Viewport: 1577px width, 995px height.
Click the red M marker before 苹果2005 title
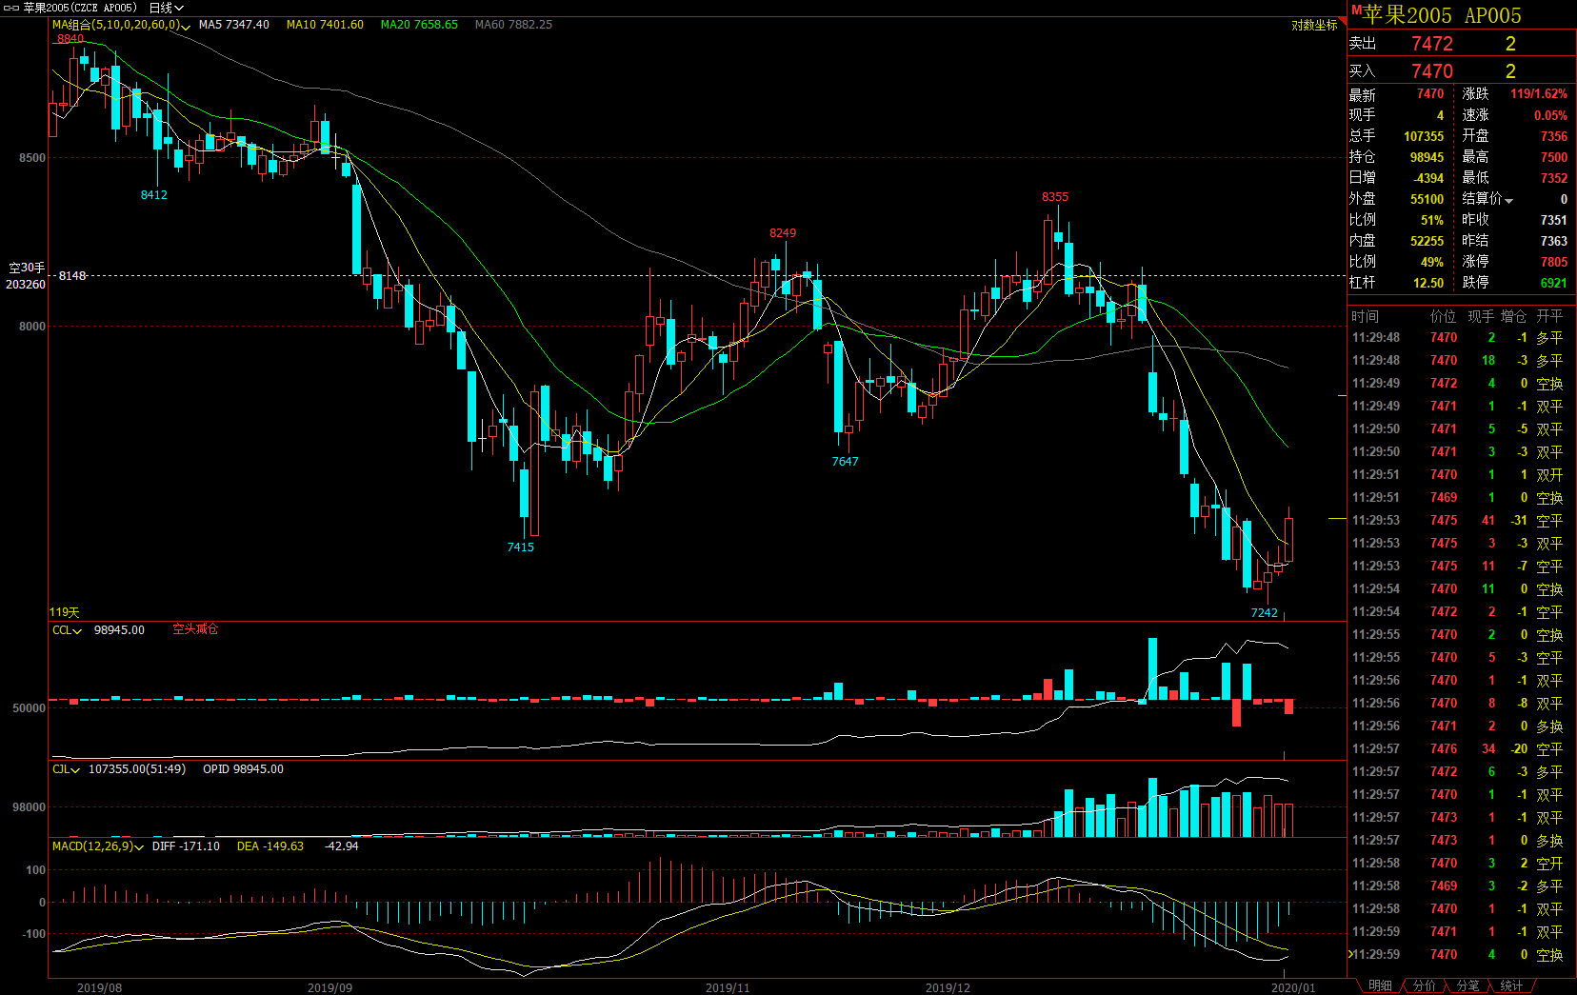click(x=1356, y=10)
